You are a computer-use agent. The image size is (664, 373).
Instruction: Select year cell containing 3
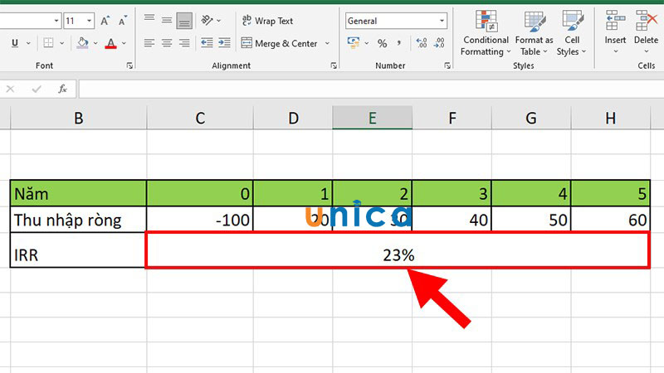(x=452, y=194)
